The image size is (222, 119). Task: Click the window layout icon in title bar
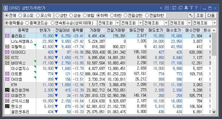coord(174,8)
